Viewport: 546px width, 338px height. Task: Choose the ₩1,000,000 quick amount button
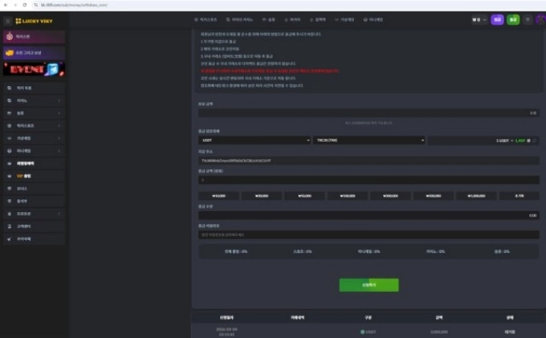point(475,195)
